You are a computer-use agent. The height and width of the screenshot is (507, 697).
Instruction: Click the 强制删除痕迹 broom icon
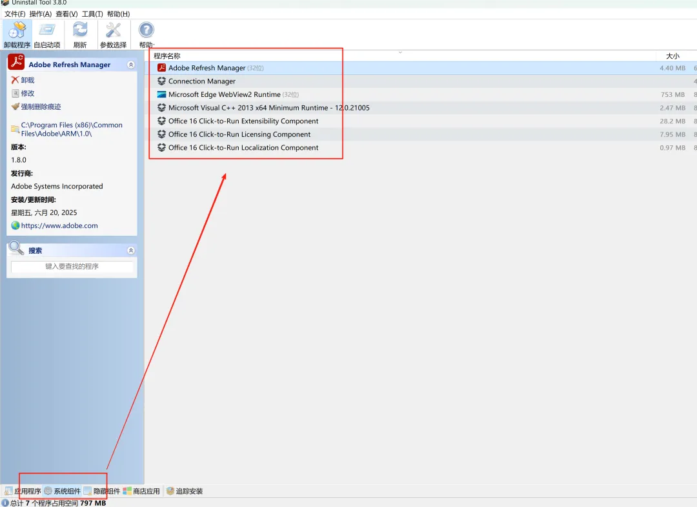pos(15,107)
